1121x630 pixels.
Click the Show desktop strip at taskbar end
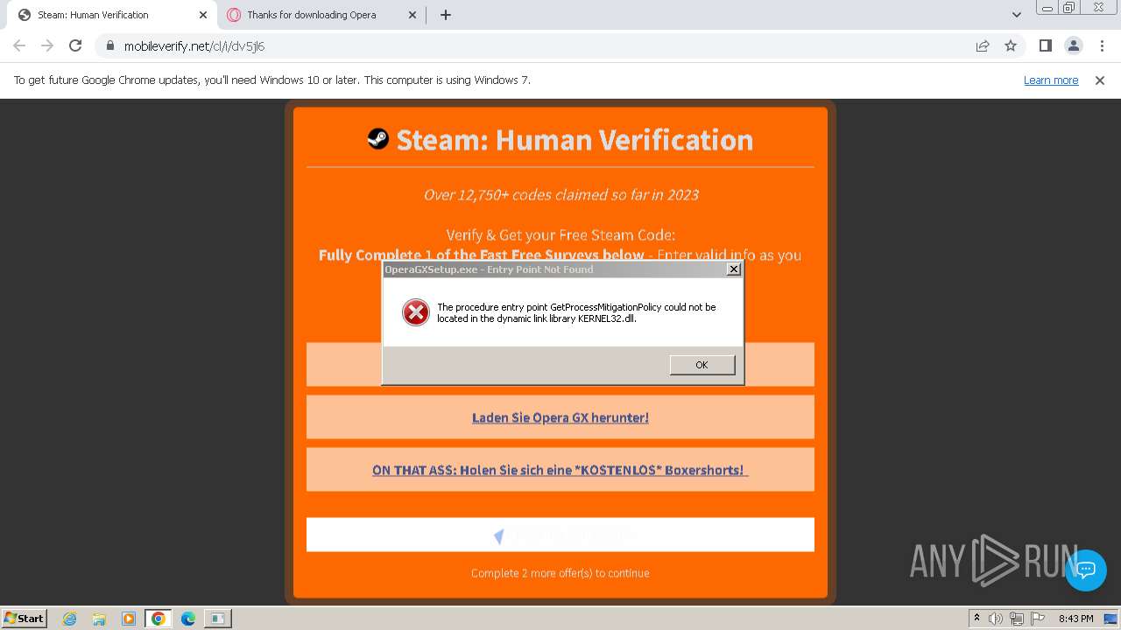[x=1112, y=619]
